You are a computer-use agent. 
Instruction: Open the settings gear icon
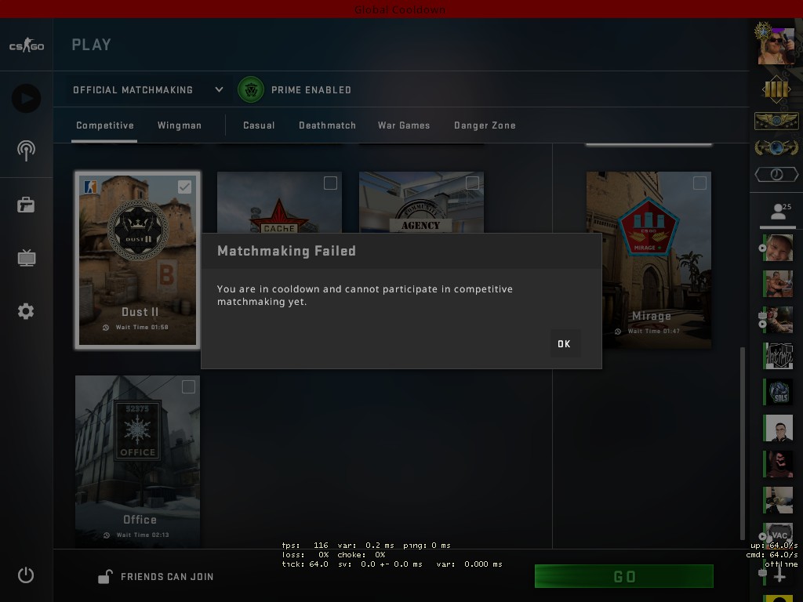(26, 311)
